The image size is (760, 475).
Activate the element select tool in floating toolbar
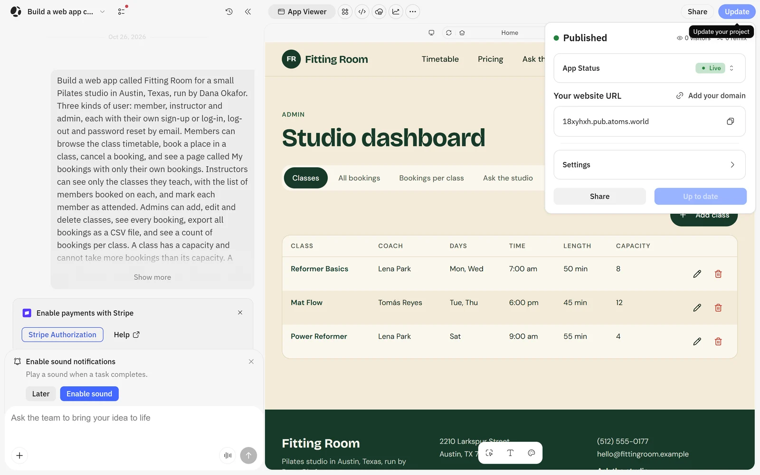[489, 453]
